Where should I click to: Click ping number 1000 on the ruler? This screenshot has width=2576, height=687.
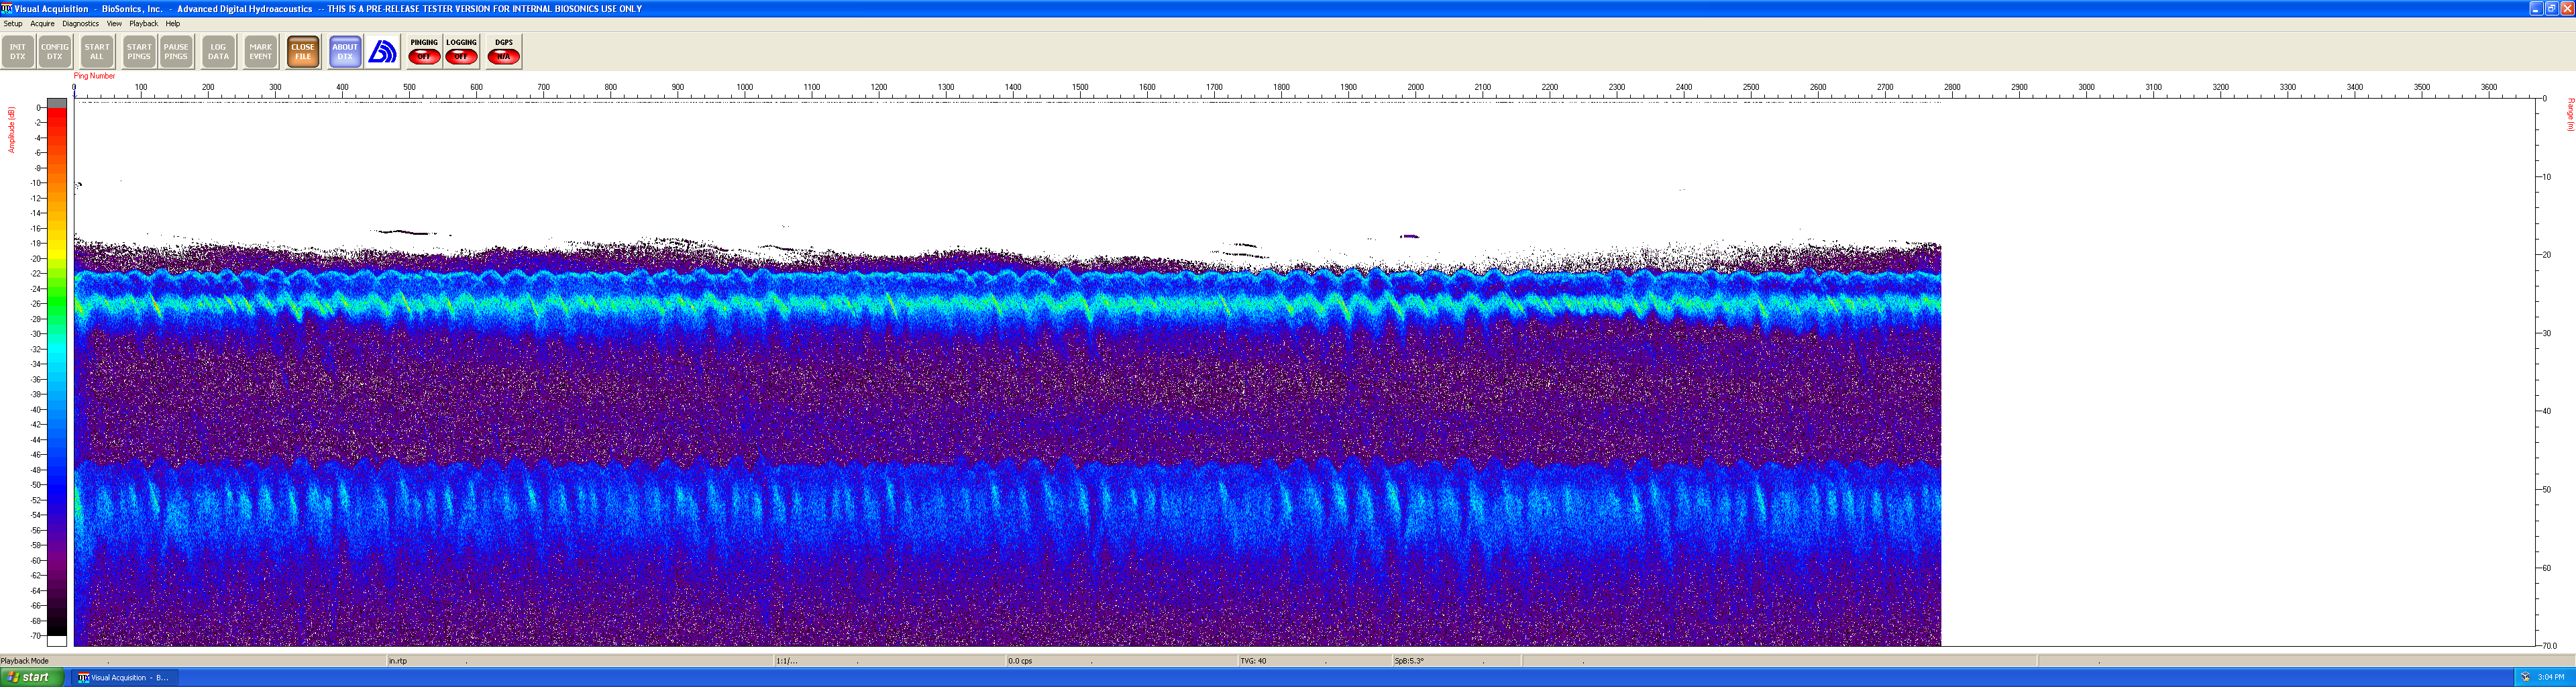point(745,87)
